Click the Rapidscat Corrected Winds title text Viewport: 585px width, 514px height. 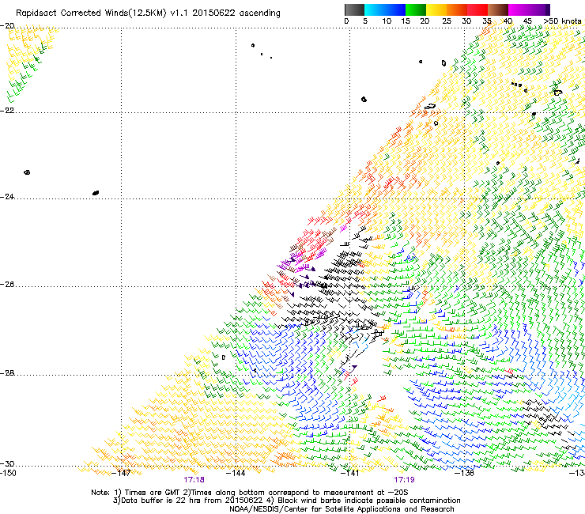click(148, 13)
